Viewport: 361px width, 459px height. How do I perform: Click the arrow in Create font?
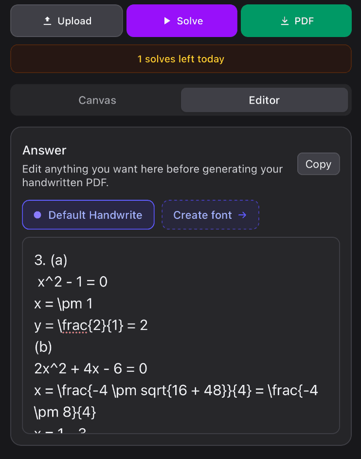(242, 215)
